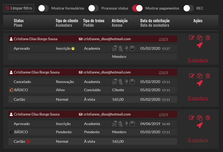Screen dimensions: 223x152
Task: Click the edit icon in second record
Action: pos(191,76)
